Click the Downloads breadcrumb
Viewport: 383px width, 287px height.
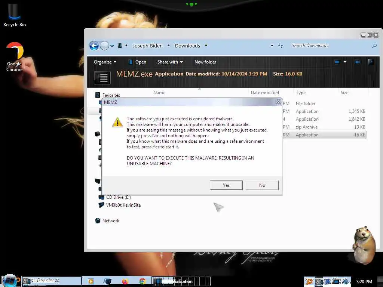tap(187, 46)
